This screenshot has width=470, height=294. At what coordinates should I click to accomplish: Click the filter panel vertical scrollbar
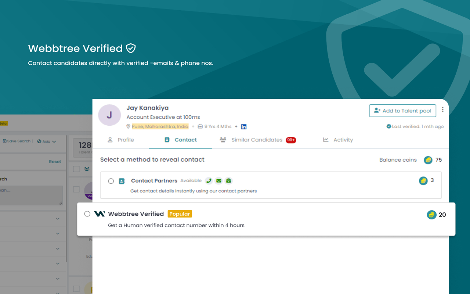[x=66, y=198]
